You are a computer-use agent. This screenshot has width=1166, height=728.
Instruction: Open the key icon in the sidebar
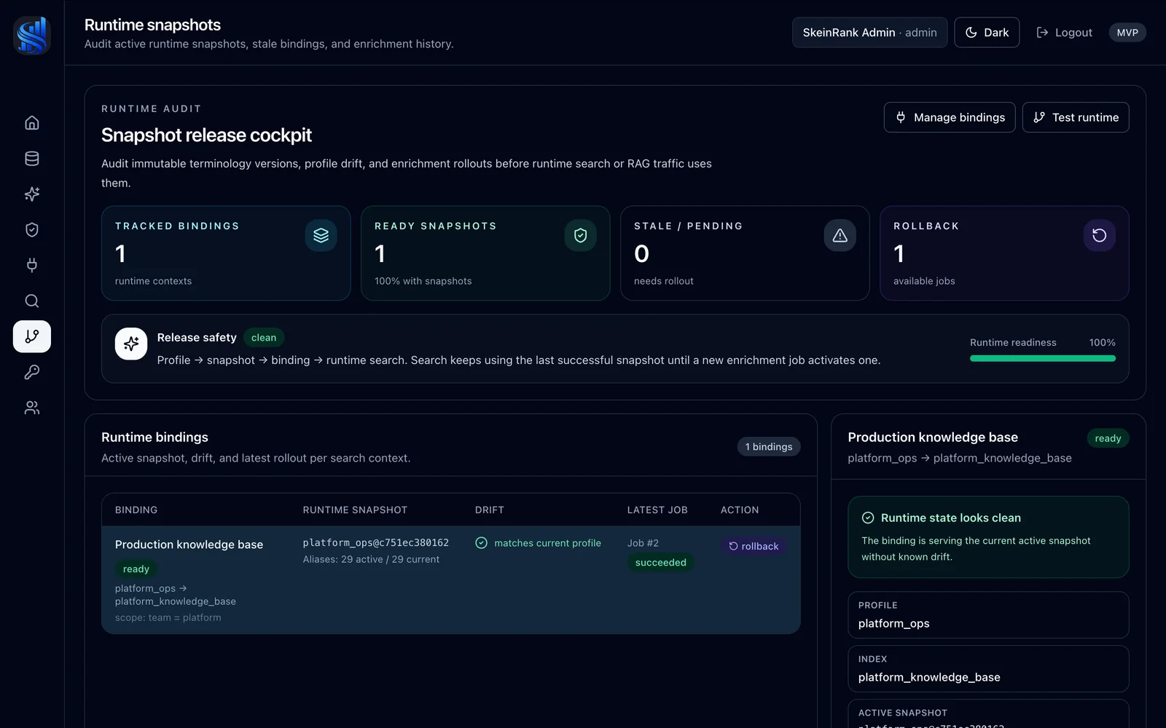pyautogui.click(x=32, y=372)
